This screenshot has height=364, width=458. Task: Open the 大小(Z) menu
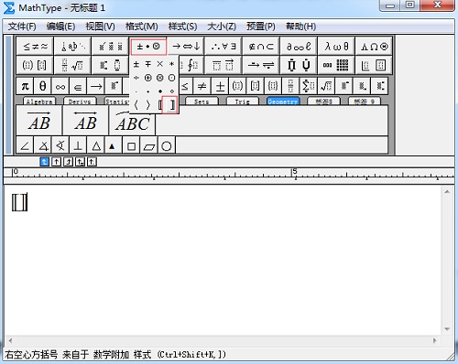pos(222,27)
